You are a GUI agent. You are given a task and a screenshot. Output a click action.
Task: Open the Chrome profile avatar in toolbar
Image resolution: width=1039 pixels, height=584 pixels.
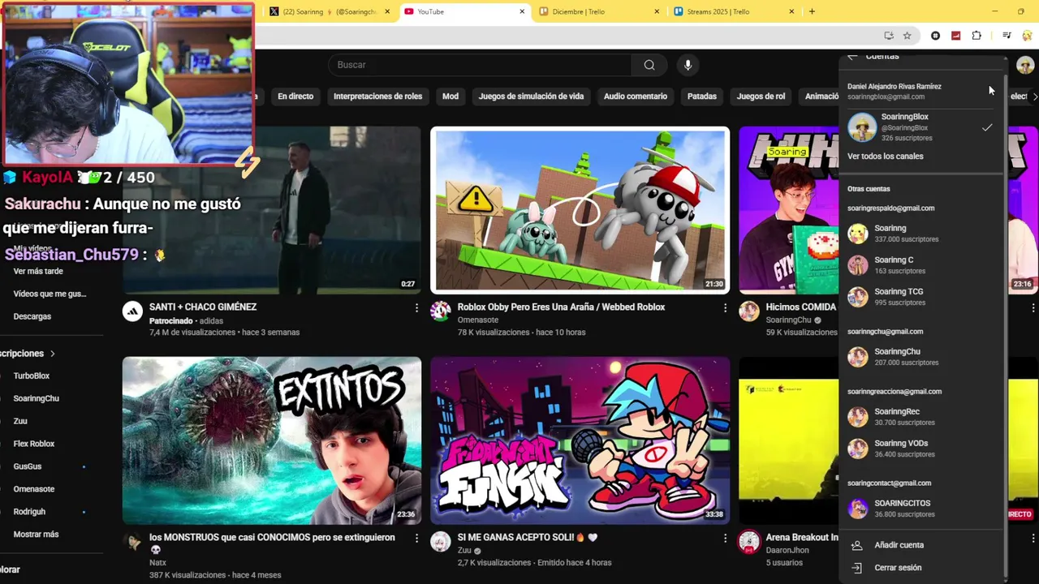pos(1028,36)
